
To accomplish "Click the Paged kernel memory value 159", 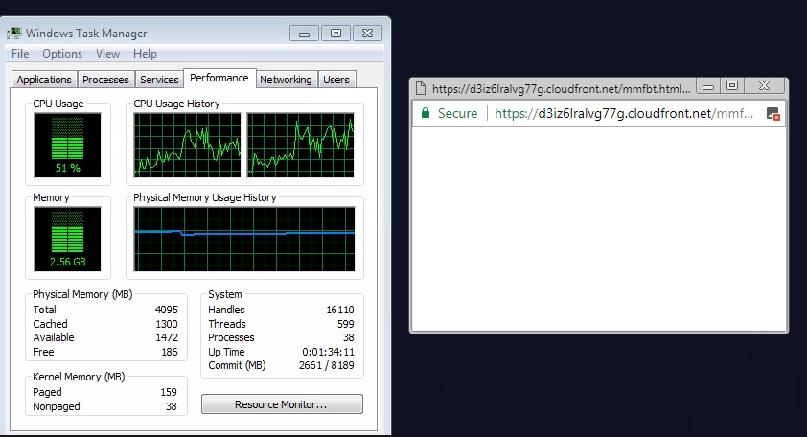I will [169, 392].
